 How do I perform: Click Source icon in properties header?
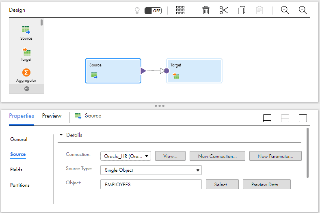(78, 116)
